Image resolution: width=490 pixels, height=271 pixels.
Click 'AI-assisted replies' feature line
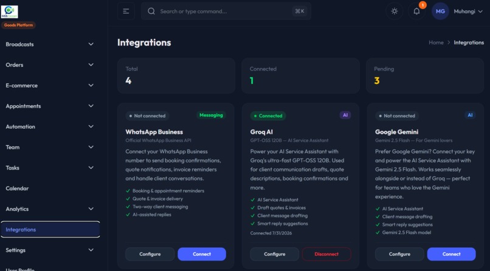click(x=152, y=215)
